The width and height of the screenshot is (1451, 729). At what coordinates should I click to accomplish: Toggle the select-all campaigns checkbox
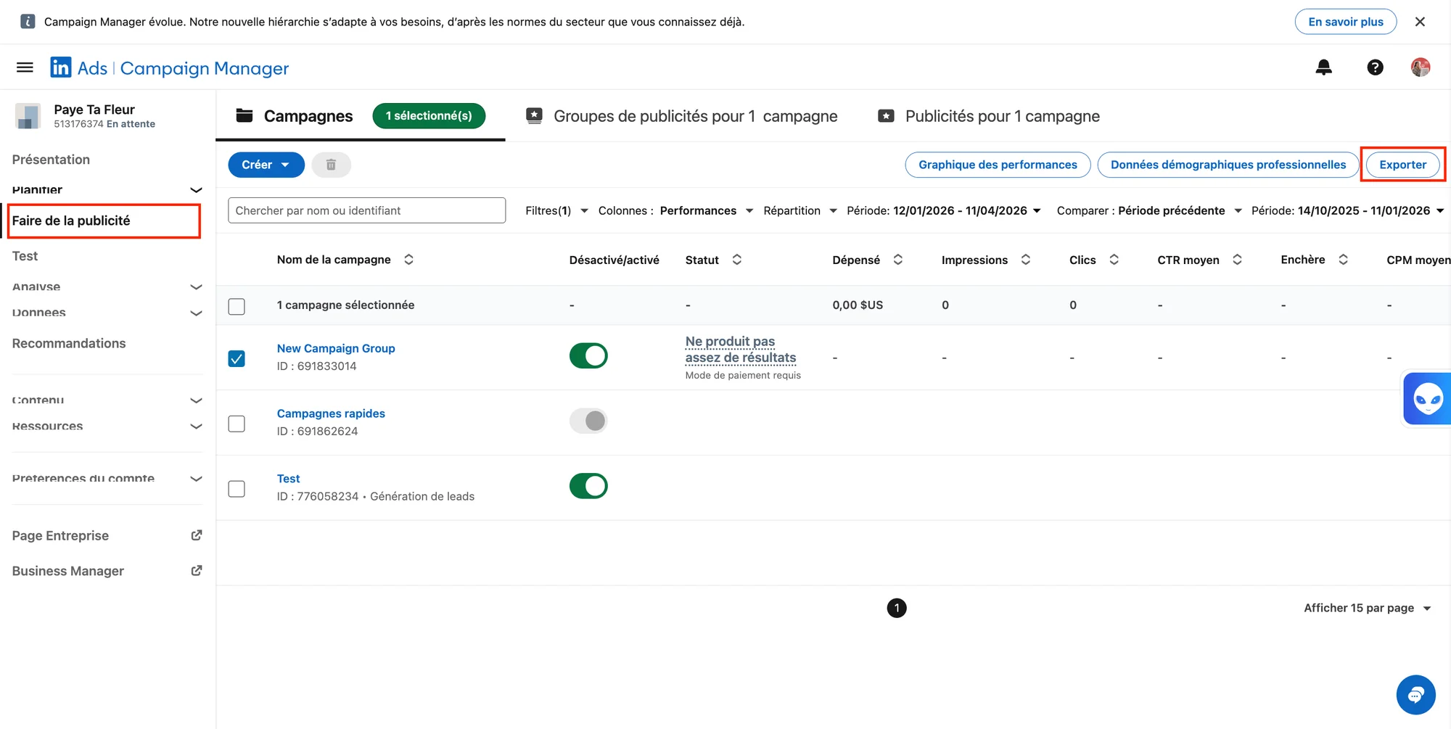[237, 306]
